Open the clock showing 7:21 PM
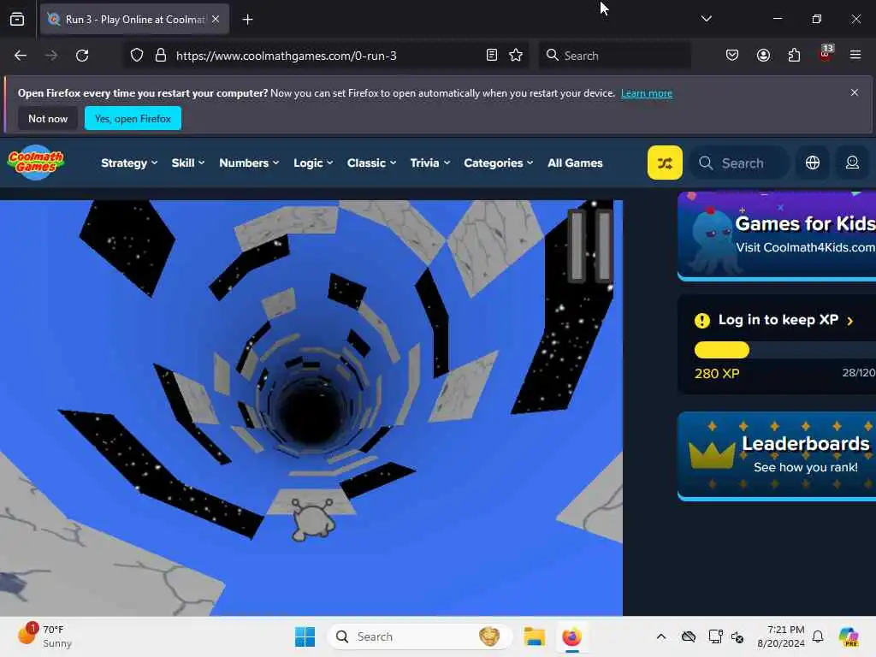Image resolution: width=876 pixels, height=657 pixels. click(781, 636)
